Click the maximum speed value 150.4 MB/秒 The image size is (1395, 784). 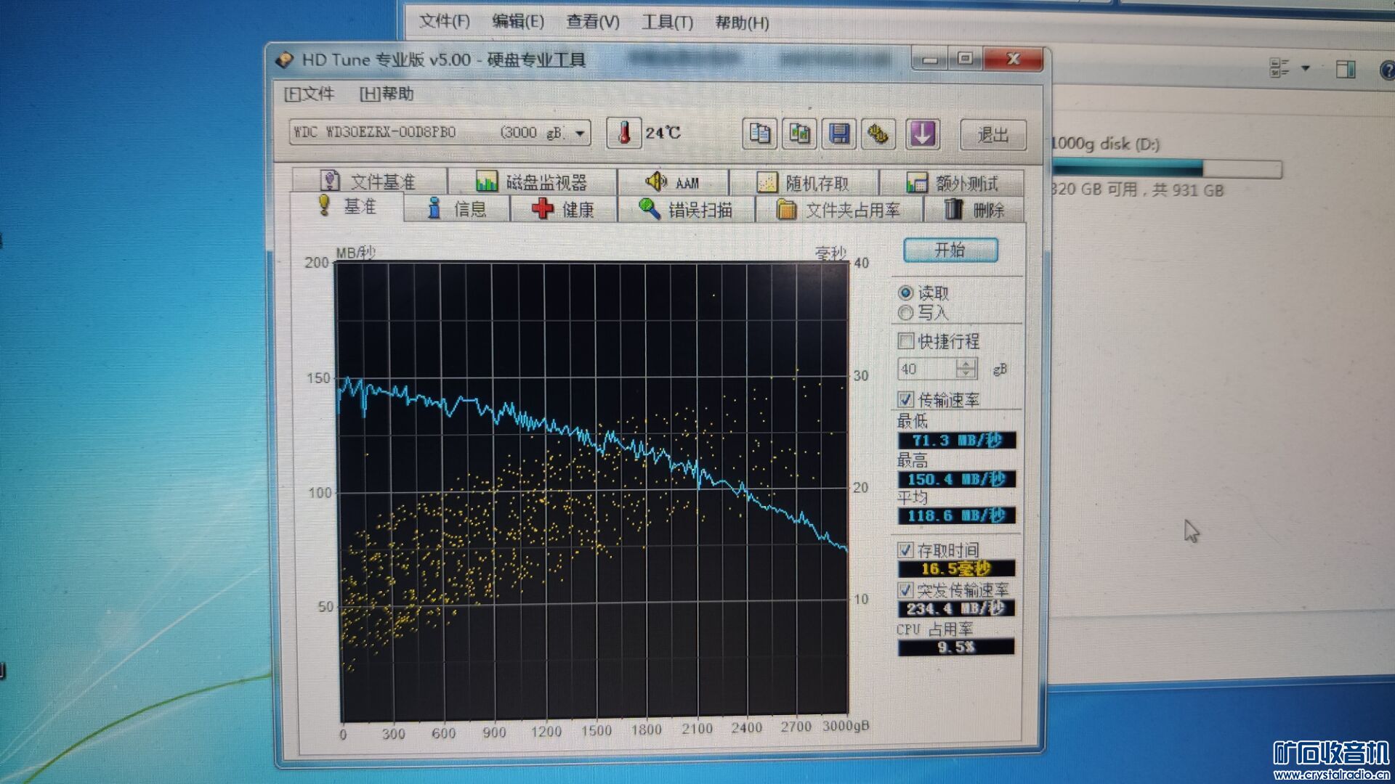pos(956,479)
